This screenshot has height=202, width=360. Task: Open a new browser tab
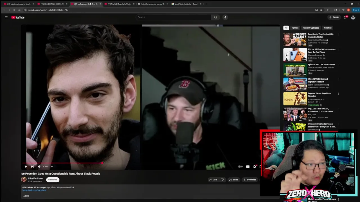206,4
